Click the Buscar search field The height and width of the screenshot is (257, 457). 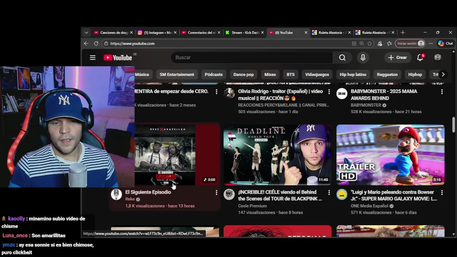252,57
